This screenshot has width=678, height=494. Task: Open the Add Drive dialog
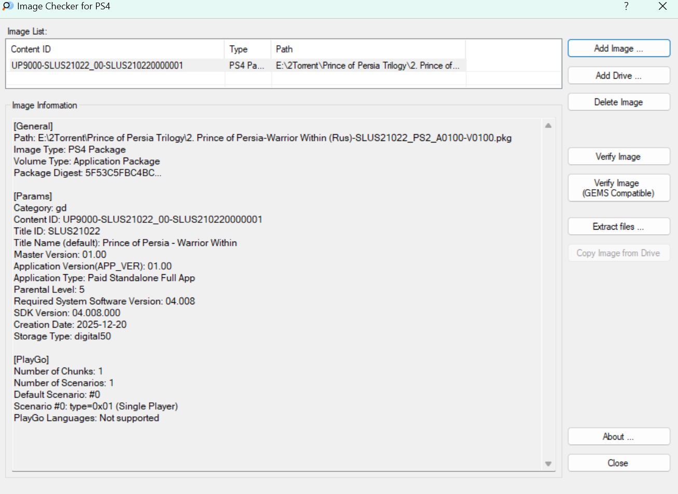coord(618,76)
